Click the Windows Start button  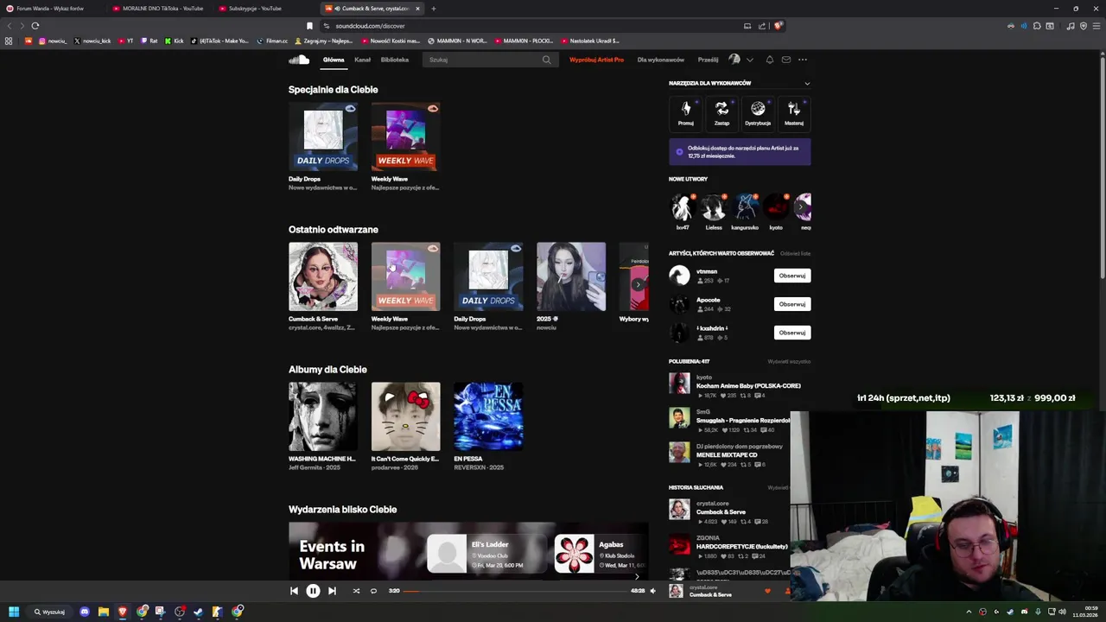point(14,612)
